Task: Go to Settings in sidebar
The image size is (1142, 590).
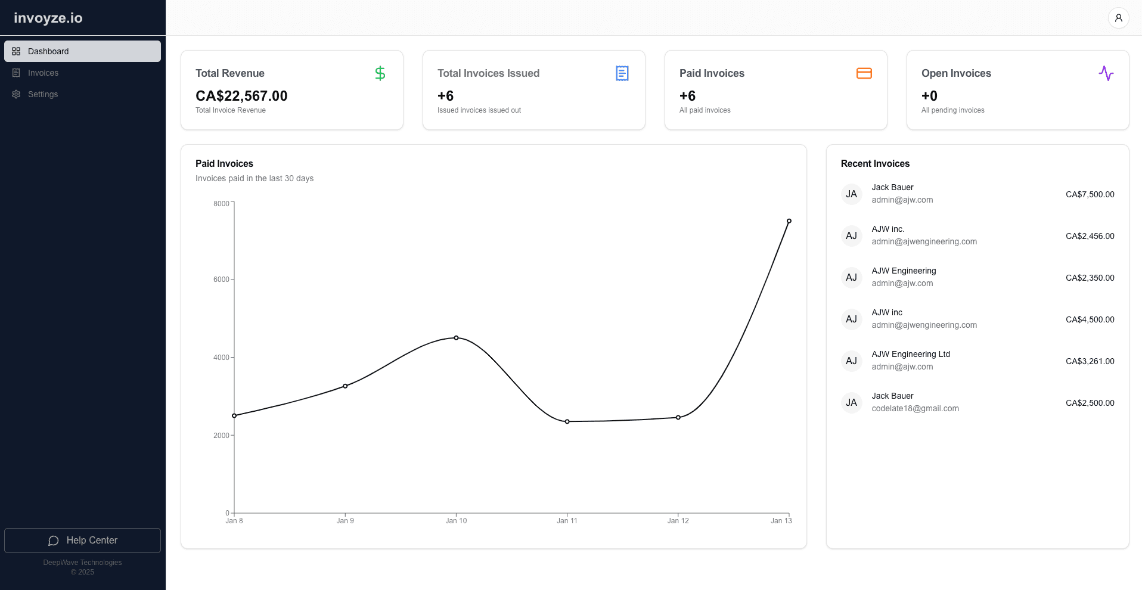Action: [x=82, y=94]
